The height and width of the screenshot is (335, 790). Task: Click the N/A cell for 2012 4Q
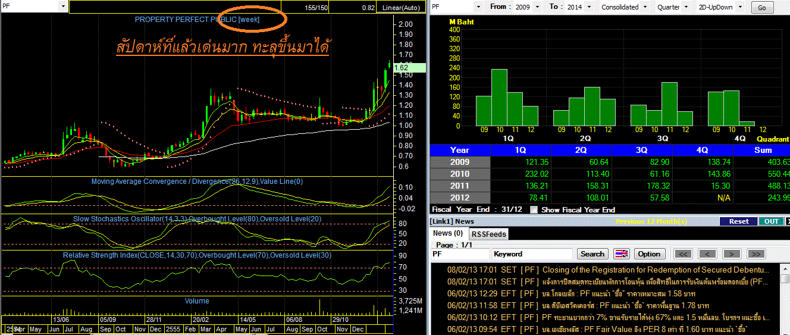(703, 198)
